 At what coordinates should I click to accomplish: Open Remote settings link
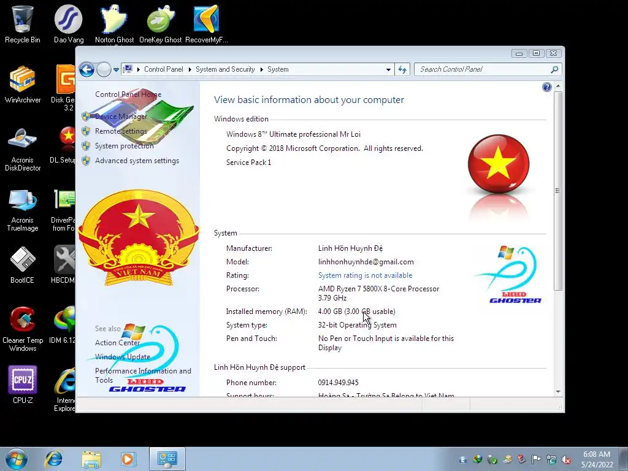click(121, 131)
